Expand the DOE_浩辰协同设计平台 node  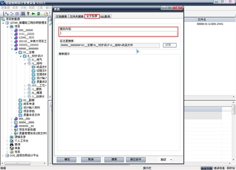pyautogui.click(x=3, y=155)
